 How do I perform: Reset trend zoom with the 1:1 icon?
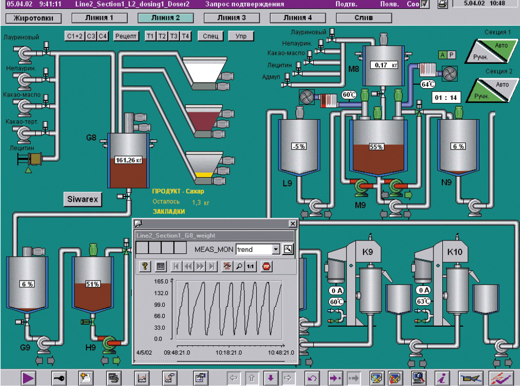[x=250, y=266]
